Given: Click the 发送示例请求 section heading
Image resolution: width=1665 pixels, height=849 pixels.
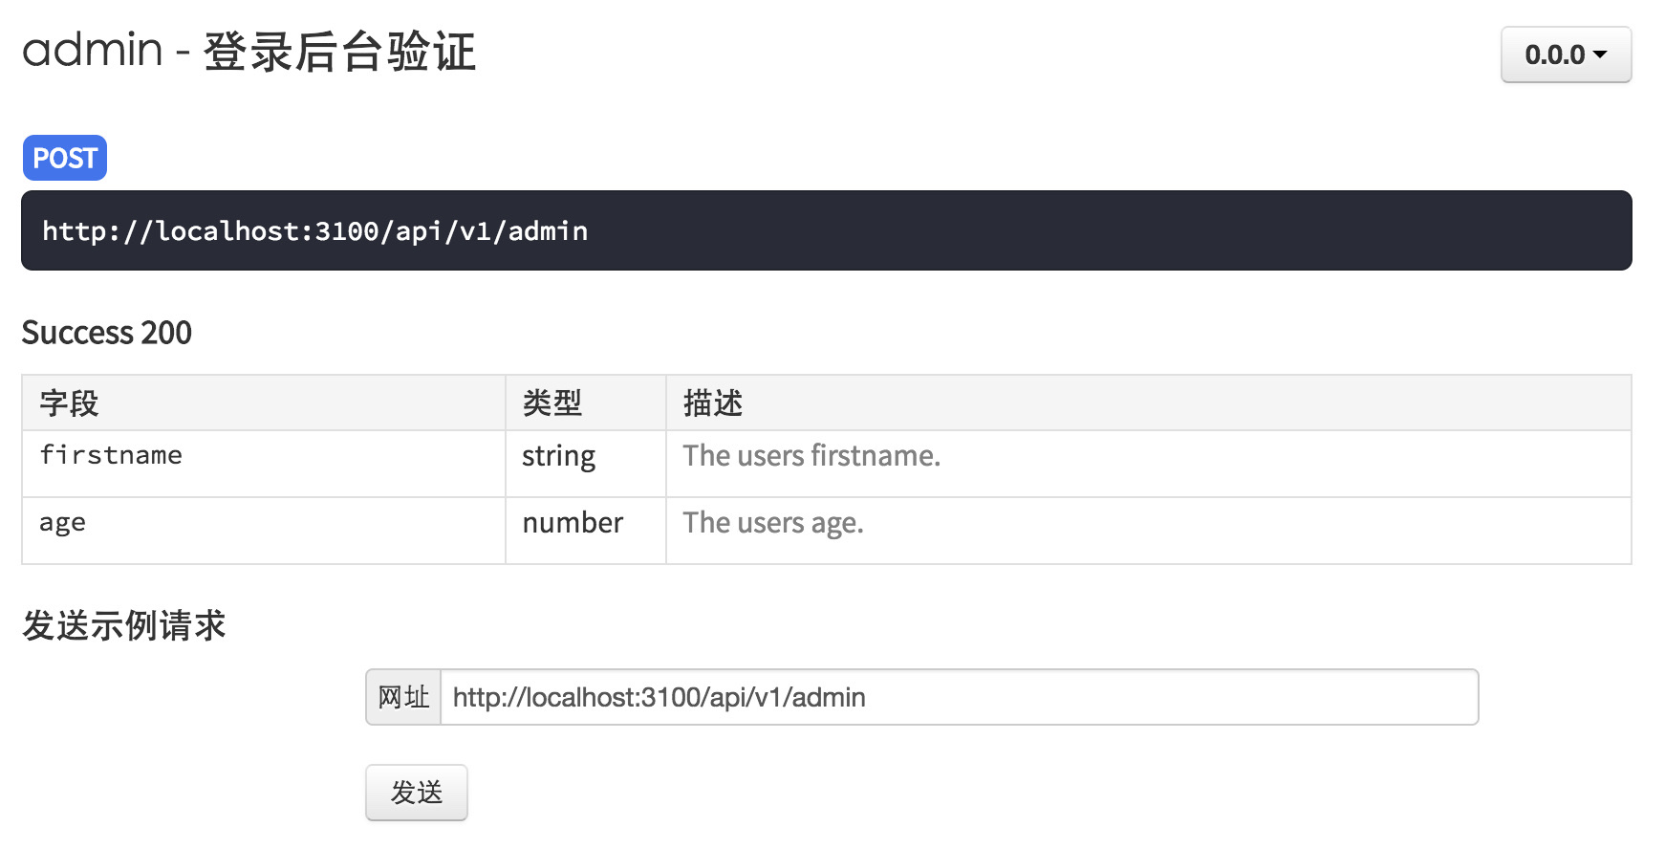Looking at the screenshot, I should pyautogui.click(x=124, y=625).
